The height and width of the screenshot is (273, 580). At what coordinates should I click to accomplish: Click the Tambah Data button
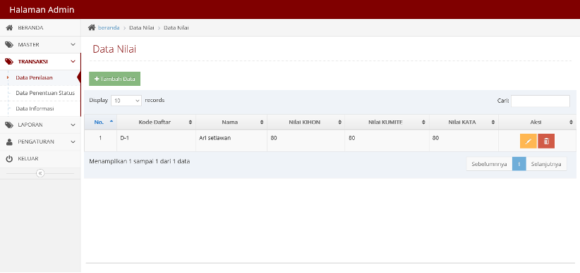click(x=115, y=79)
